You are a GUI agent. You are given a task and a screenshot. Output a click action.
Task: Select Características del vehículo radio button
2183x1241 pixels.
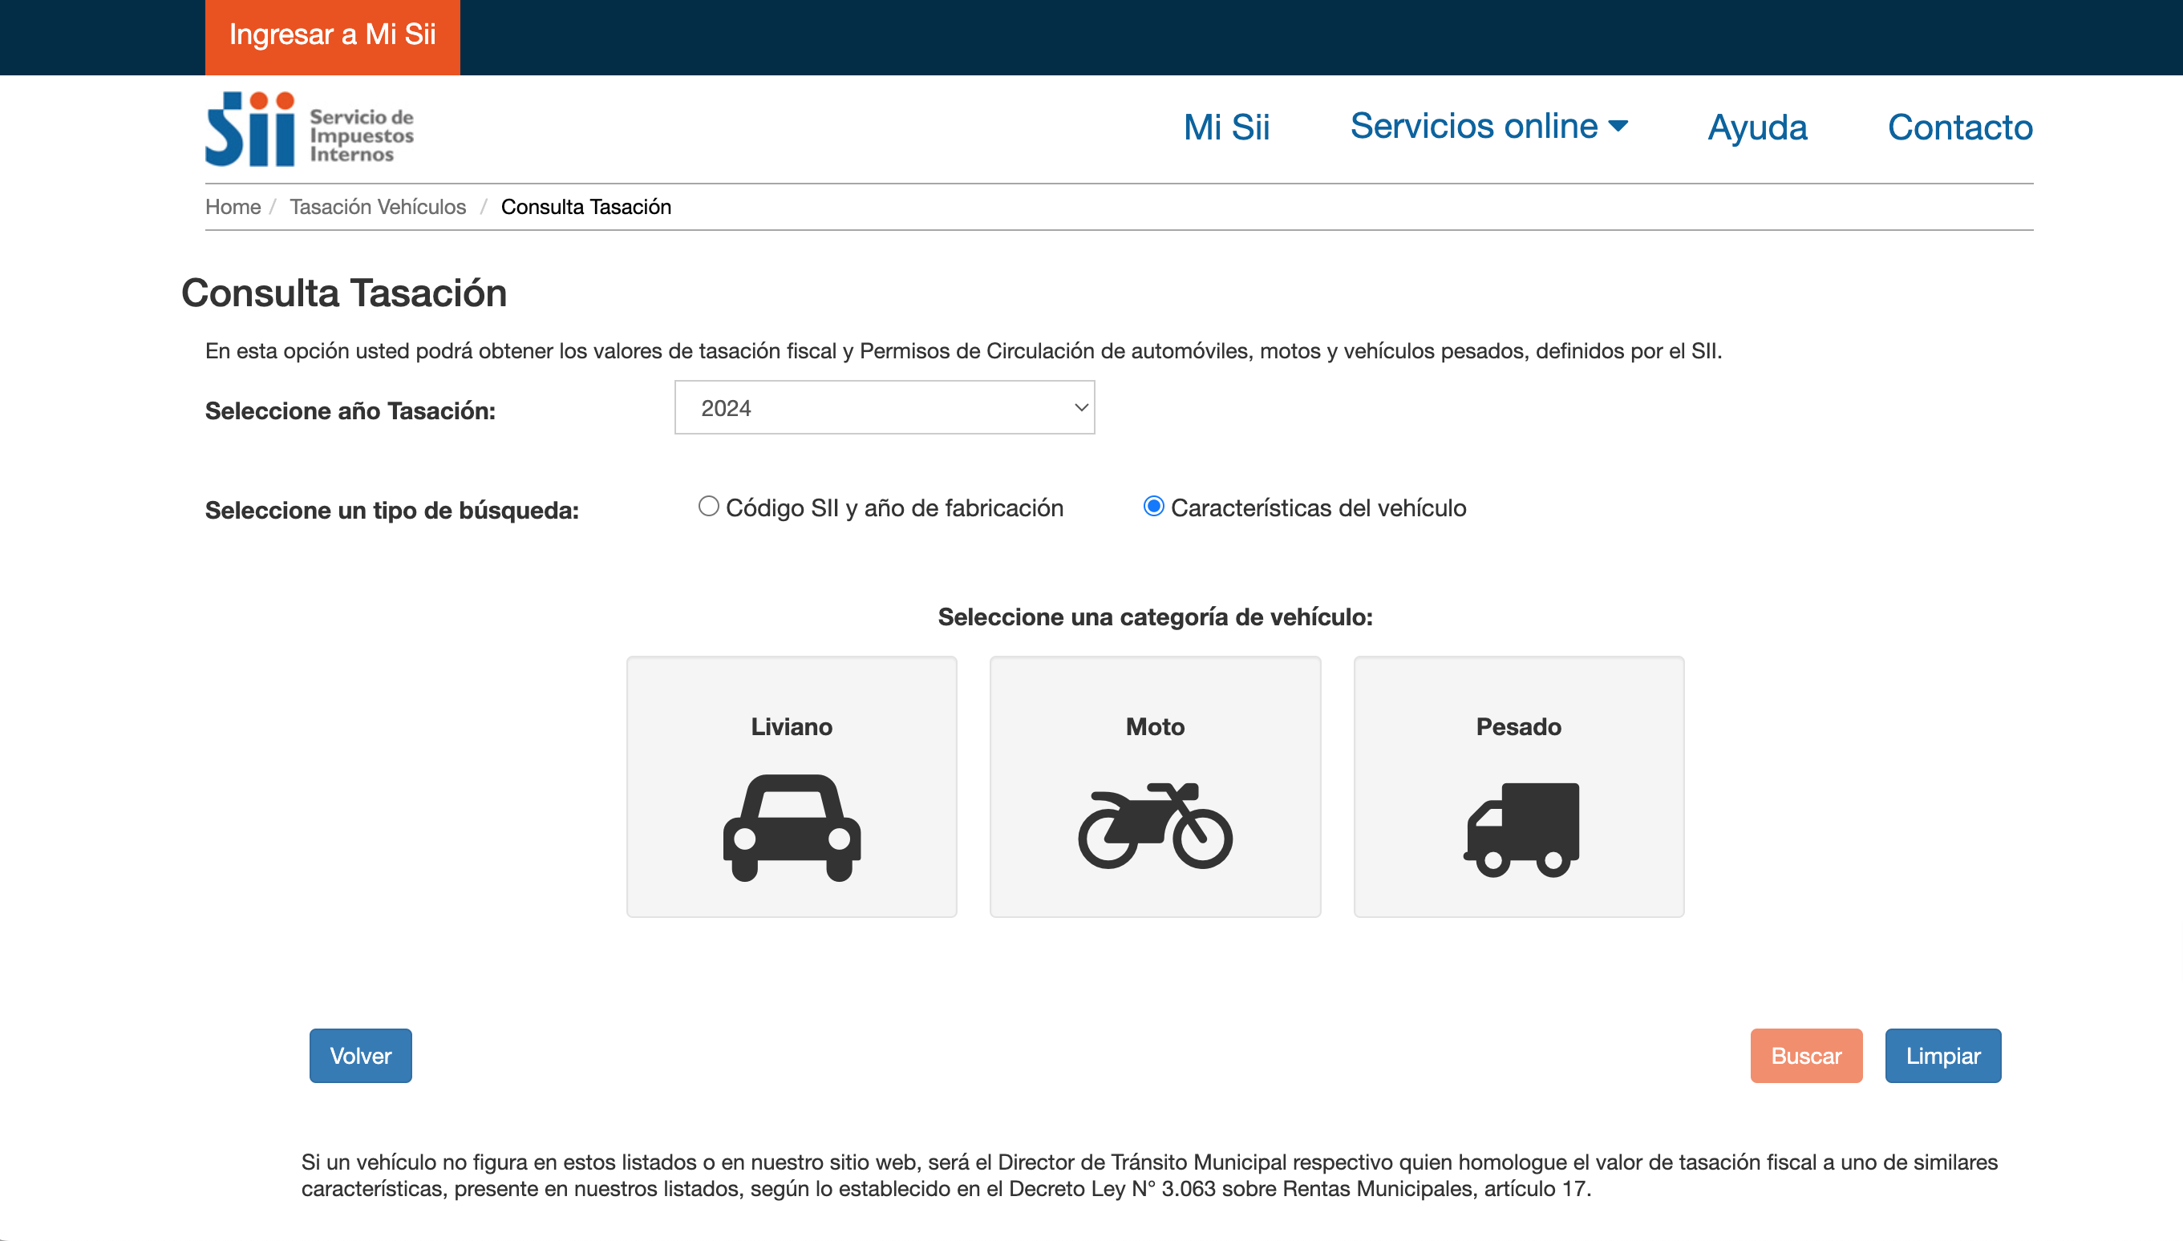pyautogui.click(x=1153, y=507)
